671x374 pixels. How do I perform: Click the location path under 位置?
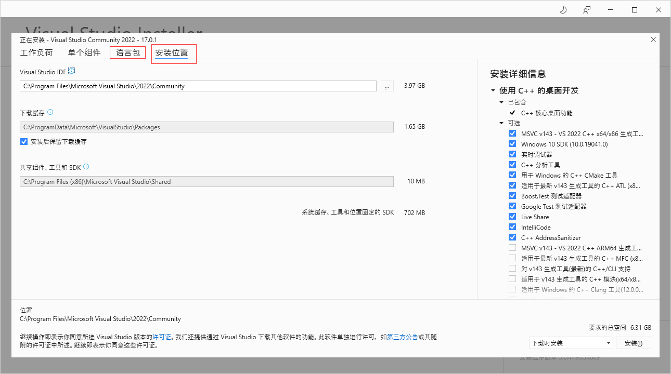(x=100, y=319)
